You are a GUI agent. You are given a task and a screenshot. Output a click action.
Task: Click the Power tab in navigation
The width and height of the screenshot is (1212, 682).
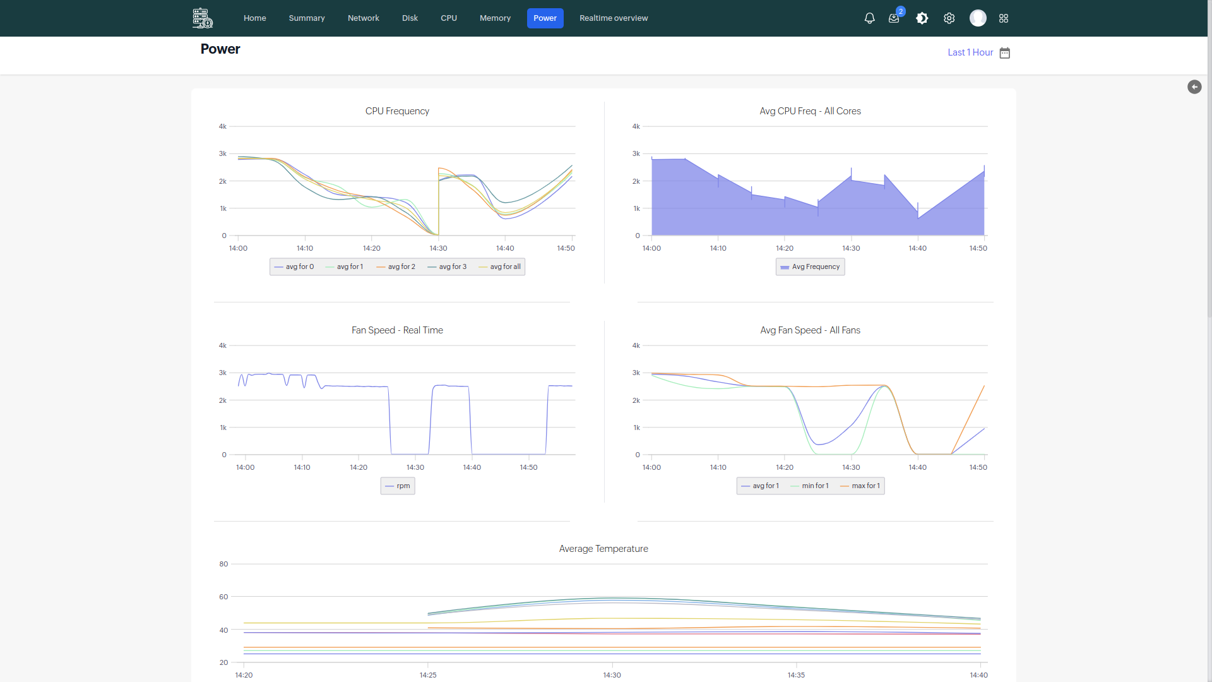coord(544,18)
